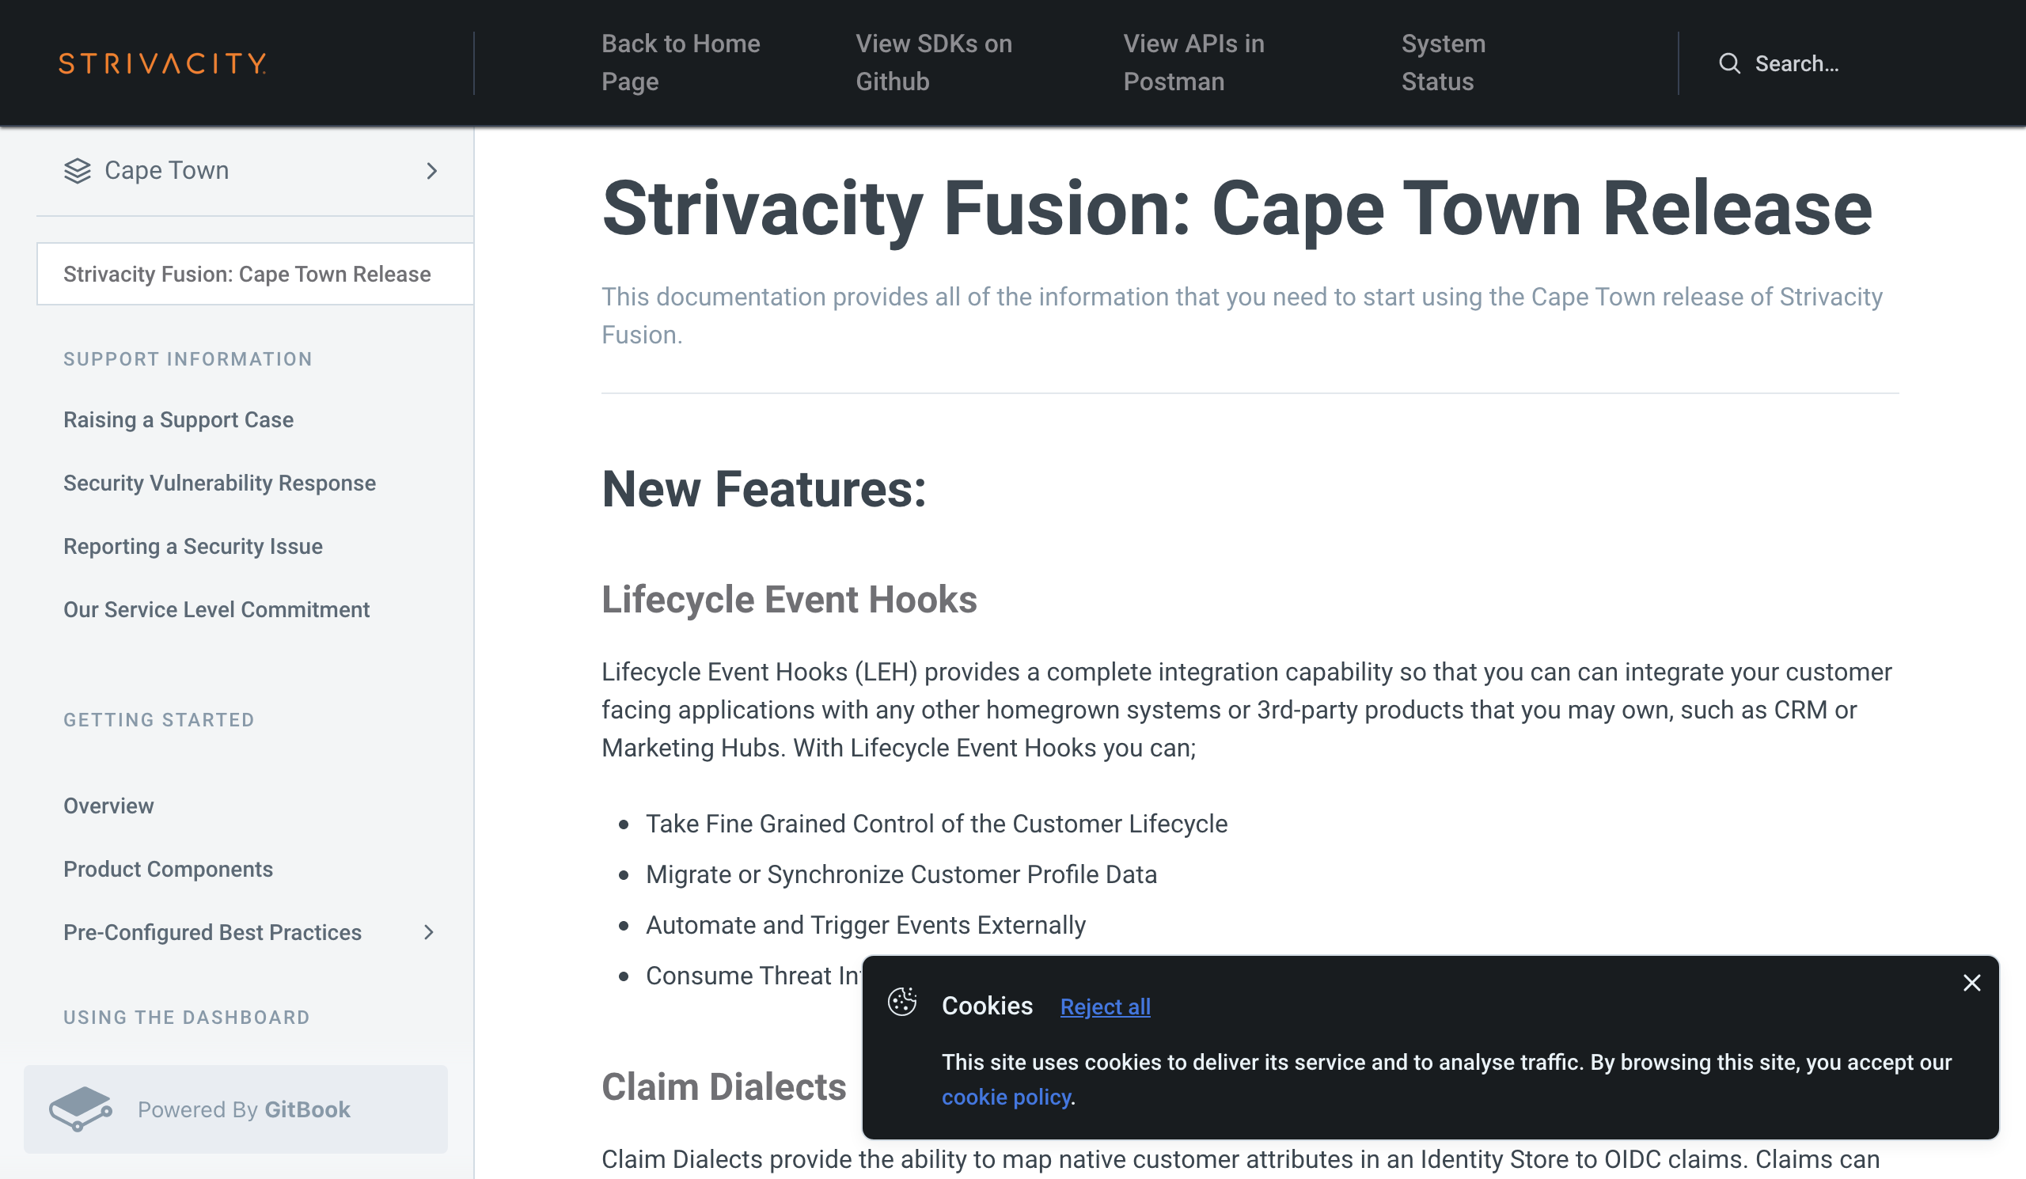
Task: Click the search magnifier icon
Action: pyautogui.click(x=1729, y=63)
